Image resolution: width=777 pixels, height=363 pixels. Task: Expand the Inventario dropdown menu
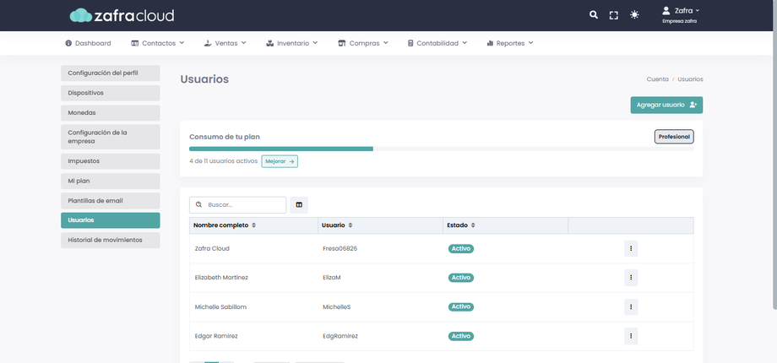[291, 43]
